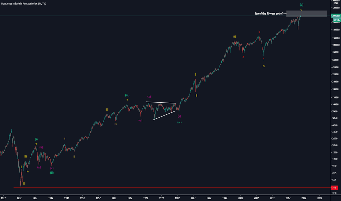The height and width of the screenshot is (201, 341).
Task: Click the 32.0 price axis label
Action: point(334,193)
